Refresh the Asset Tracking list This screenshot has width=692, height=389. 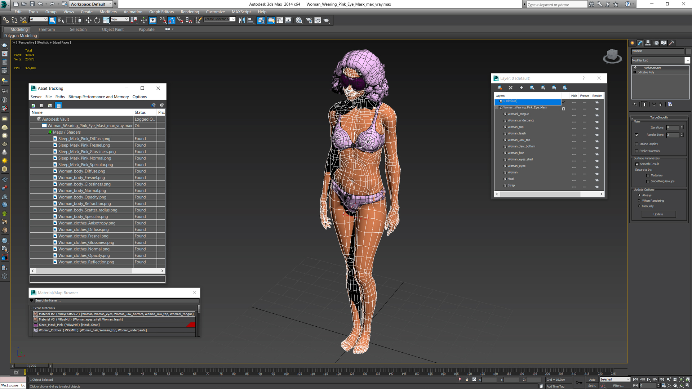point(33,106)
